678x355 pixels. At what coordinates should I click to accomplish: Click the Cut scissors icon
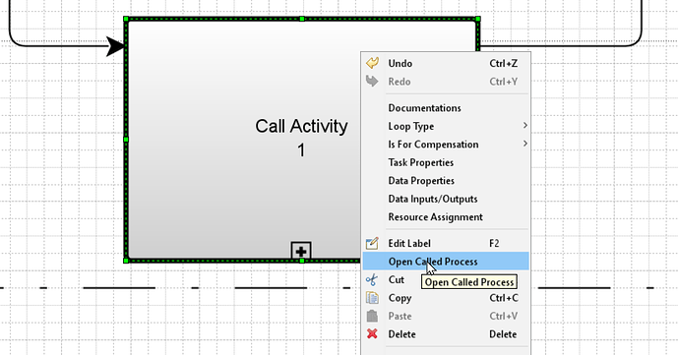tap(371, 280)
